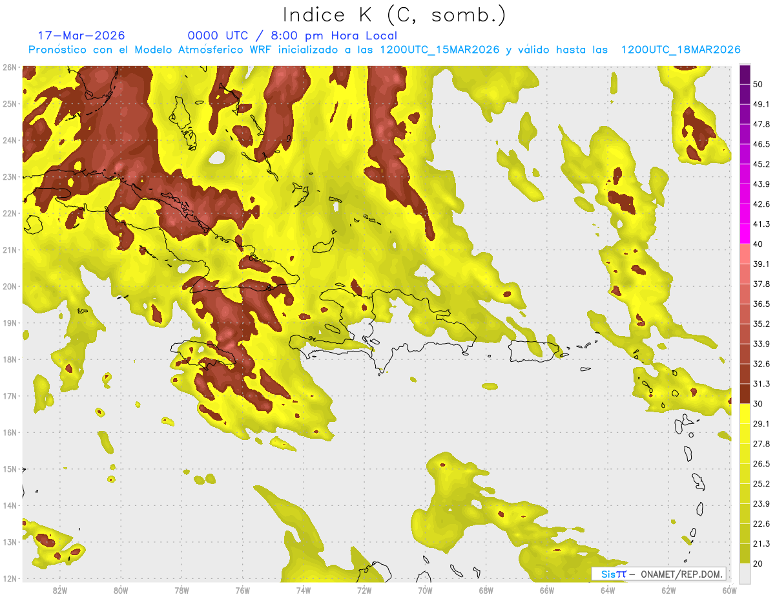Click the colorbar value "22.6"
Screen dimensions: 775x599
761,523
